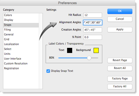
Task: Open the Grid category
Action: [21, 39]
